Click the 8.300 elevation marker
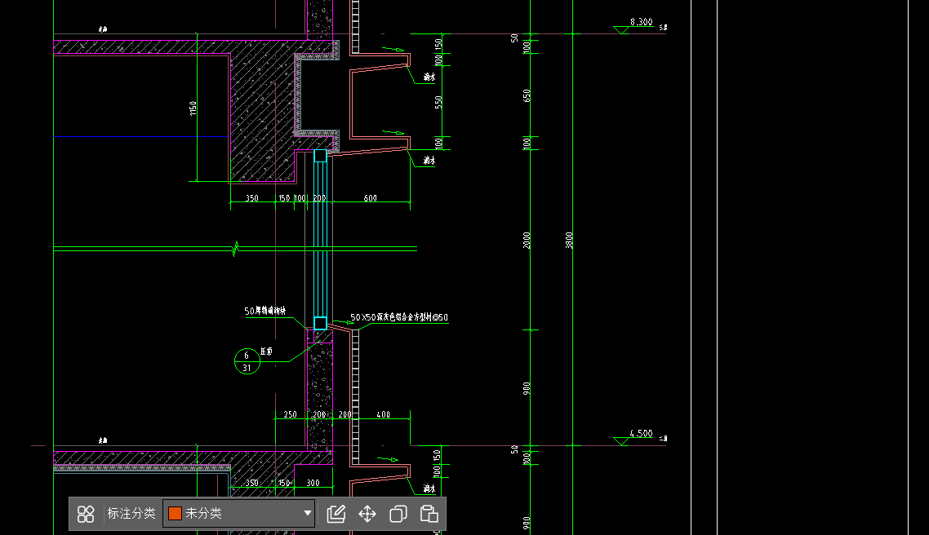Image resolution: width=929 pixels, height=535 pixels. click(641, 23)
